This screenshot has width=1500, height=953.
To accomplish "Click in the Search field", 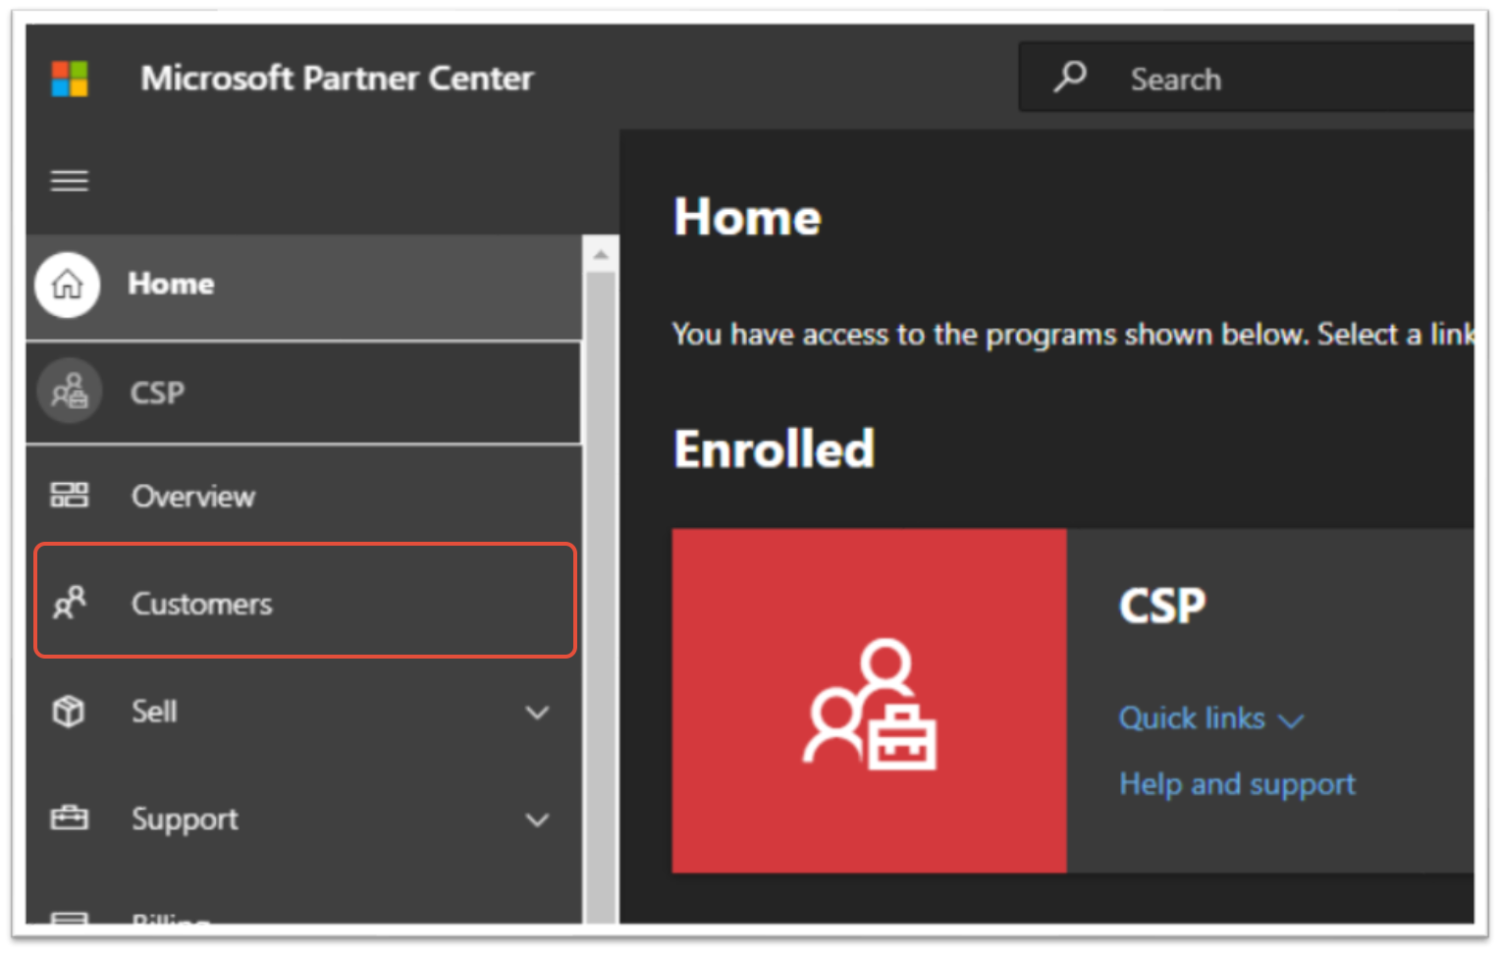I will [x=1247, y=78].
